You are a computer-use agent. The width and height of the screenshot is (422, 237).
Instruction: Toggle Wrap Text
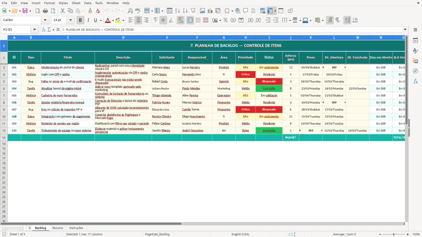pyautogui.click(x=181, y=20)
